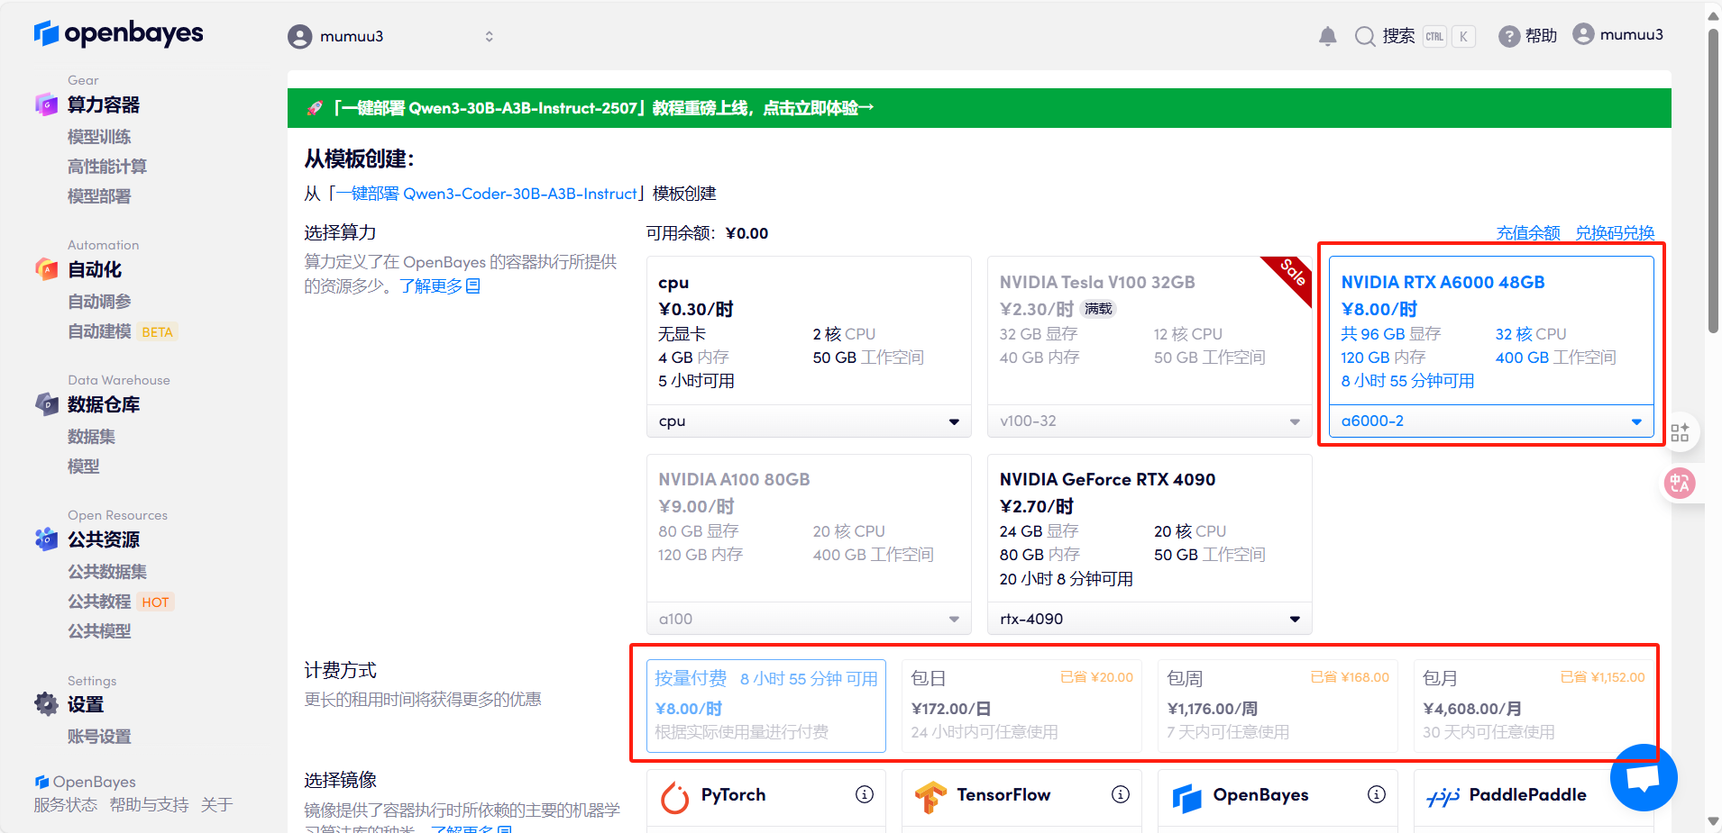Open the workspace switcher next to mumuu3

[490, 36]
